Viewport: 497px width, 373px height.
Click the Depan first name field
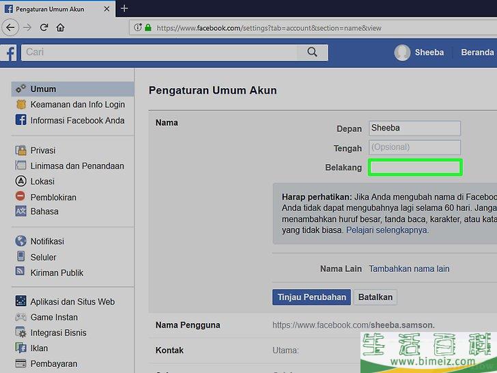coord(414,128)
